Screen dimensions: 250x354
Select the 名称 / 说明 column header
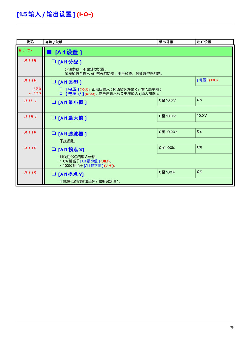tap(54, 42)
